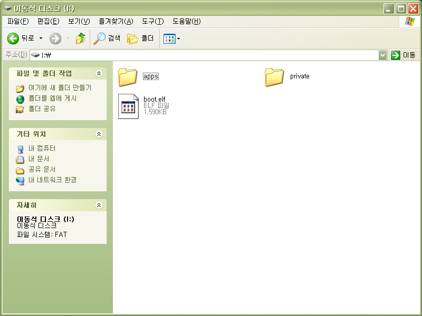Screen dimensions: 422x316
Task: Click the 주소(D) address label
Action: tap(16, 55)
